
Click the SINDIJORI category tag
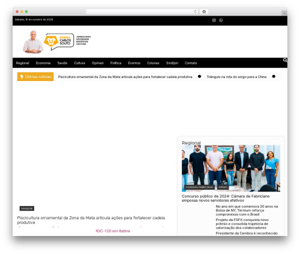point(27,208)
